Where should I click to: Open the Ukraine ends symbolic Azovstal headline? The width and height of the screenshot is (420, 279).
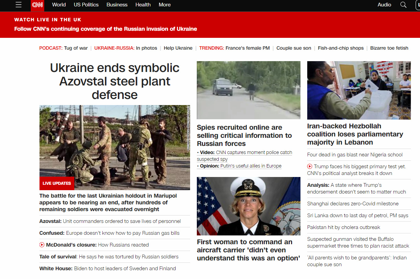coord(114,81)
